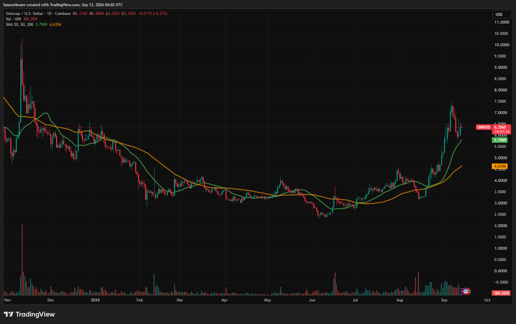Click the low price value 6.3265

tap(114, 14)
